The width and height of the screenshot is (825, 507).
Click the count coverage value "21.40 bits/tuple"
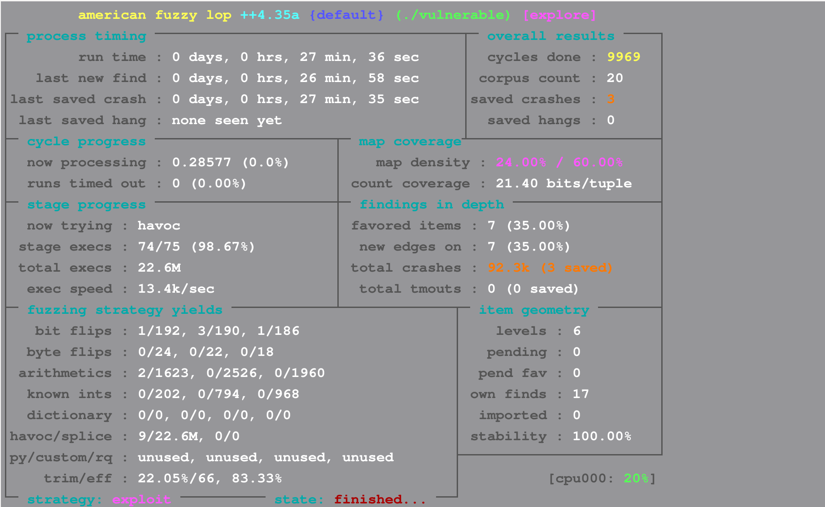564,184
